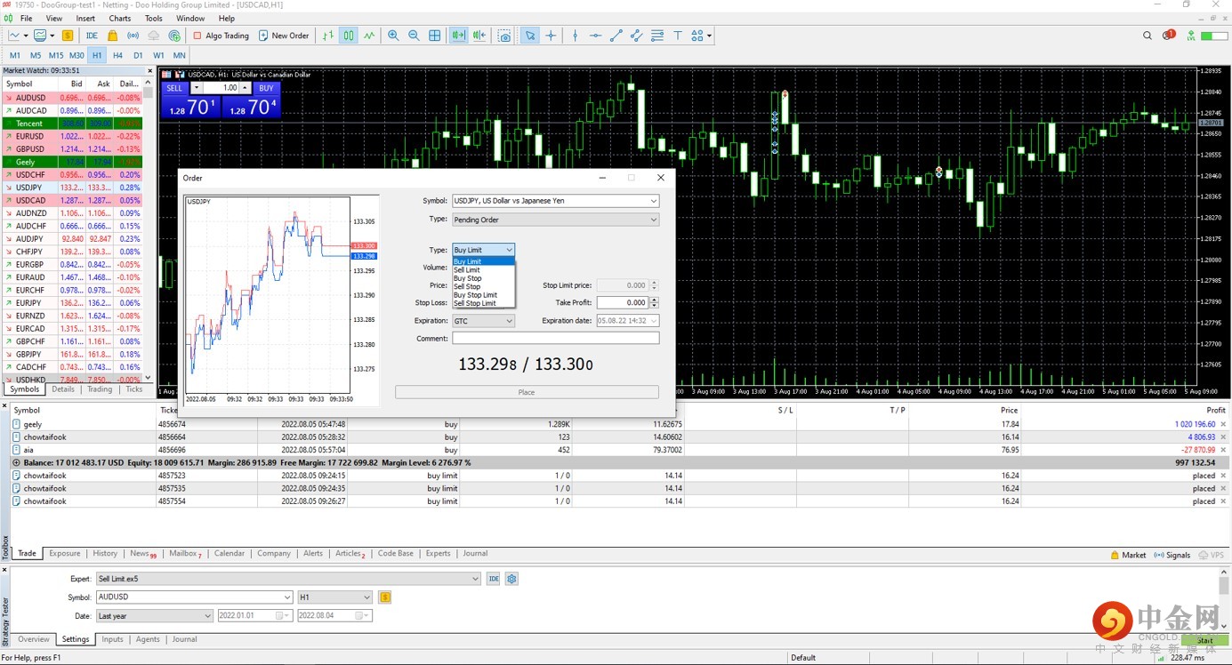Select the crosshair cursor tool
This screenshot has height=665, width=1232.
[x=551, y=36]
